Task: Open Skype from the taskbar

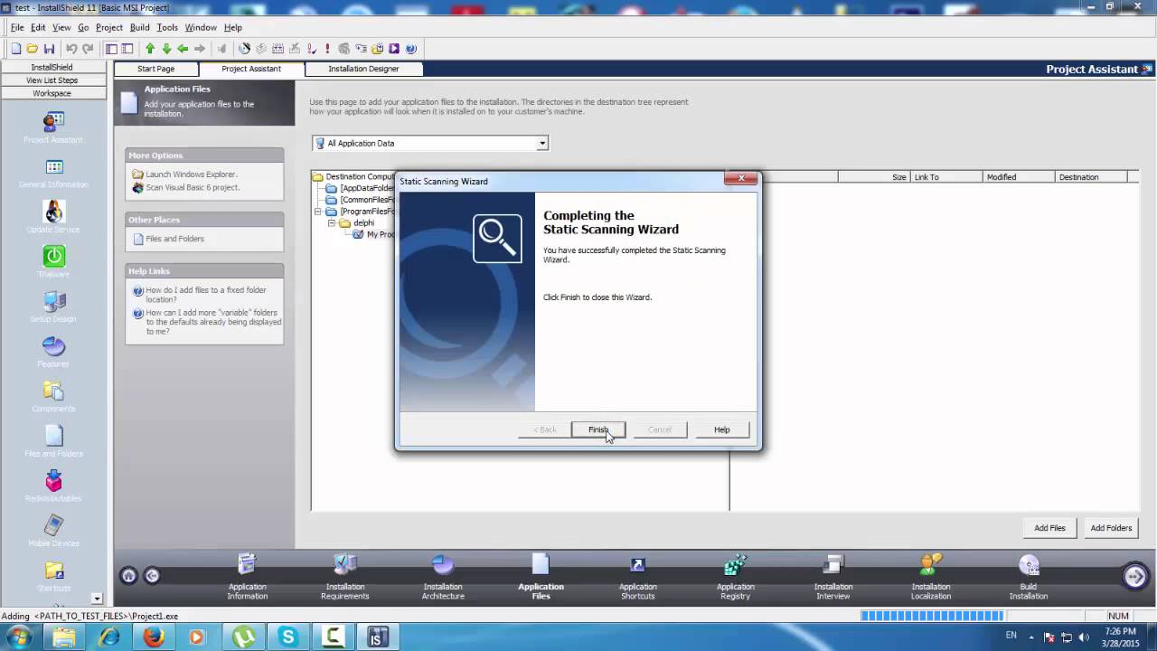Action: [287, 637]
